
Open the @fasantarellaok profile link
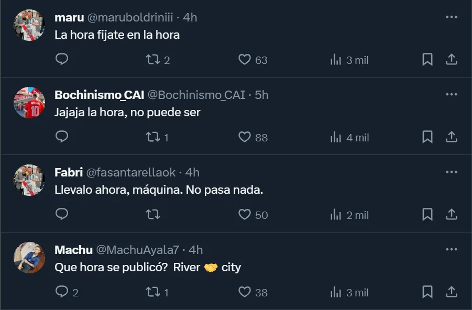(131, 172)
